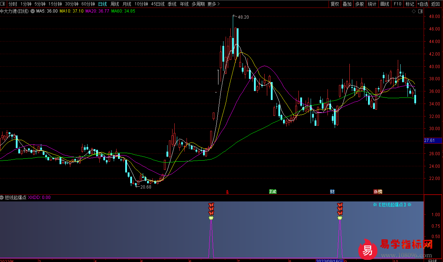Click the 20.68 low price label

coord(146,187)
